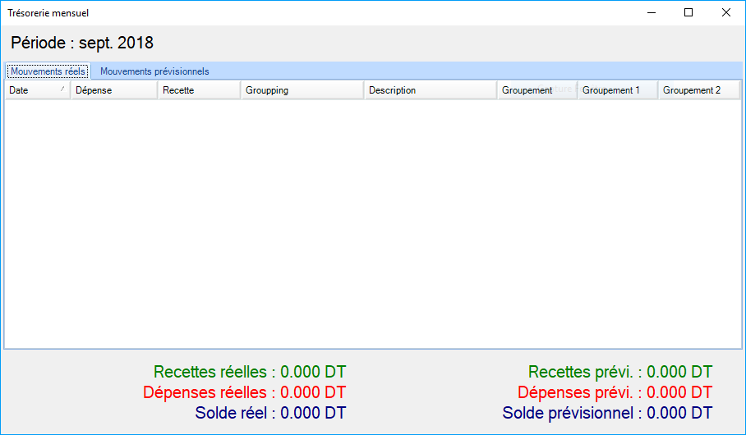The image size is (746, 435).
Task: Select the Recette column header
Action: pyautogui.click(x=199, y=90)
